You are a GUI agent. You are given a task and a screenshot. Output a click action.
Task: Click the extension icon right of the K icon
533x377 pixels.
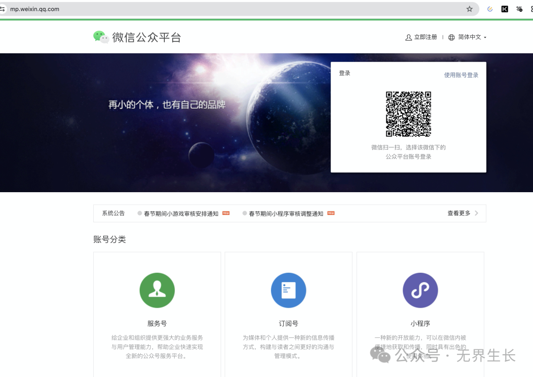coord(519,9)
